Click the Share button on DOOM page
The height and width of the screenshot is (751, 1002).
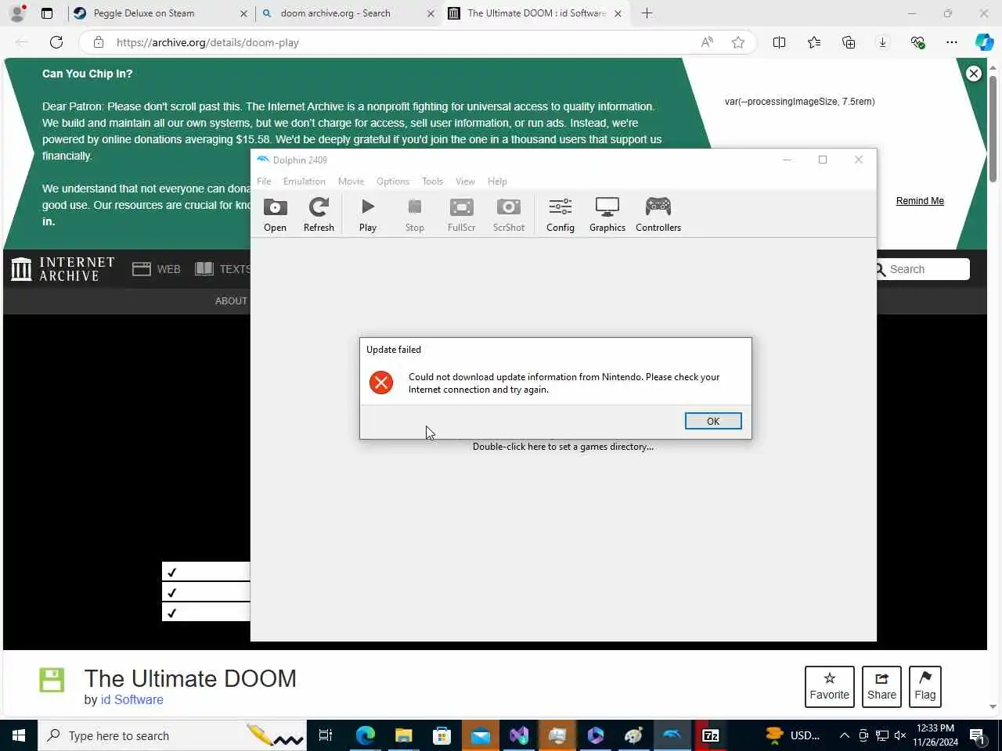881,686
